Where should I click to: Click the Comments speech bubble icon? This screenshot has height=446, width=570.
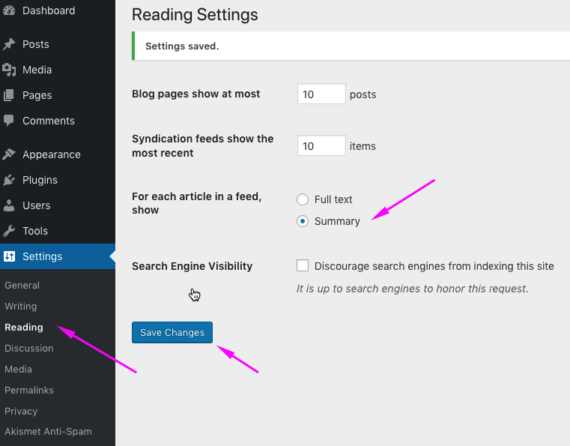9,121
